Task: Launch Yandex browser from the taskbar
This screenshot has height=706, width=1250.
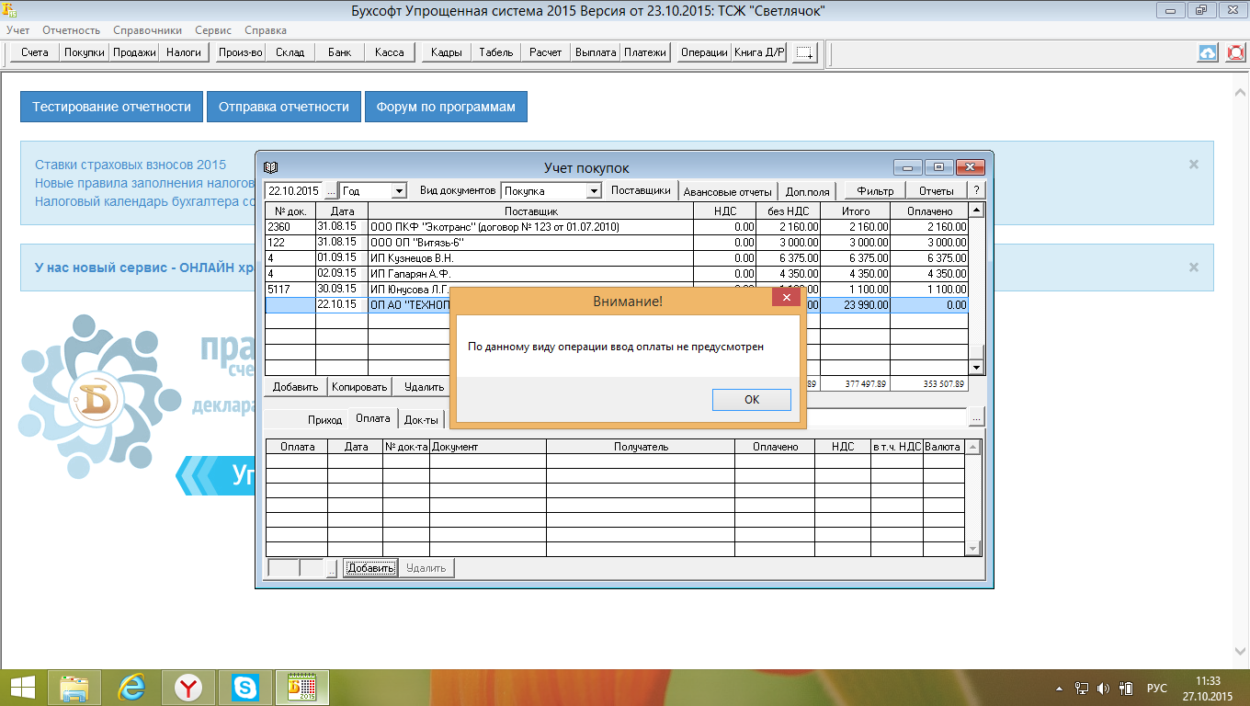Action: 189,688
